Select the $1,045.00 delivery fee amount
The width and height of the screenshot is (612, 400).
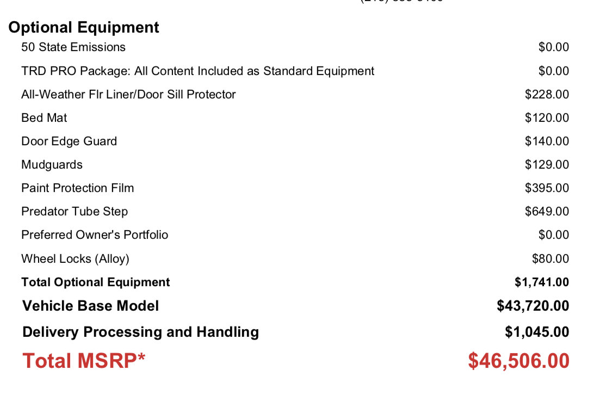tap(537, 333)
